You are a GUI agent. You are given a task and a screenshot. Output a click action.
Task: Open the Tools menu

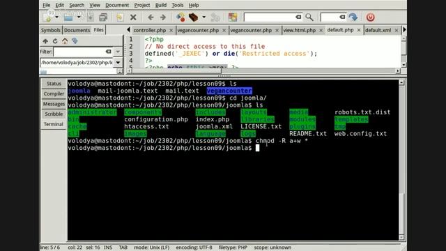point(178,5)
